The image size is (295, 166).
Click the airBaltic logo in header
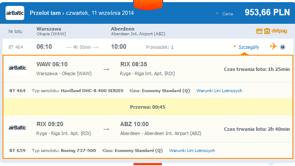click(x=15, y=13)
